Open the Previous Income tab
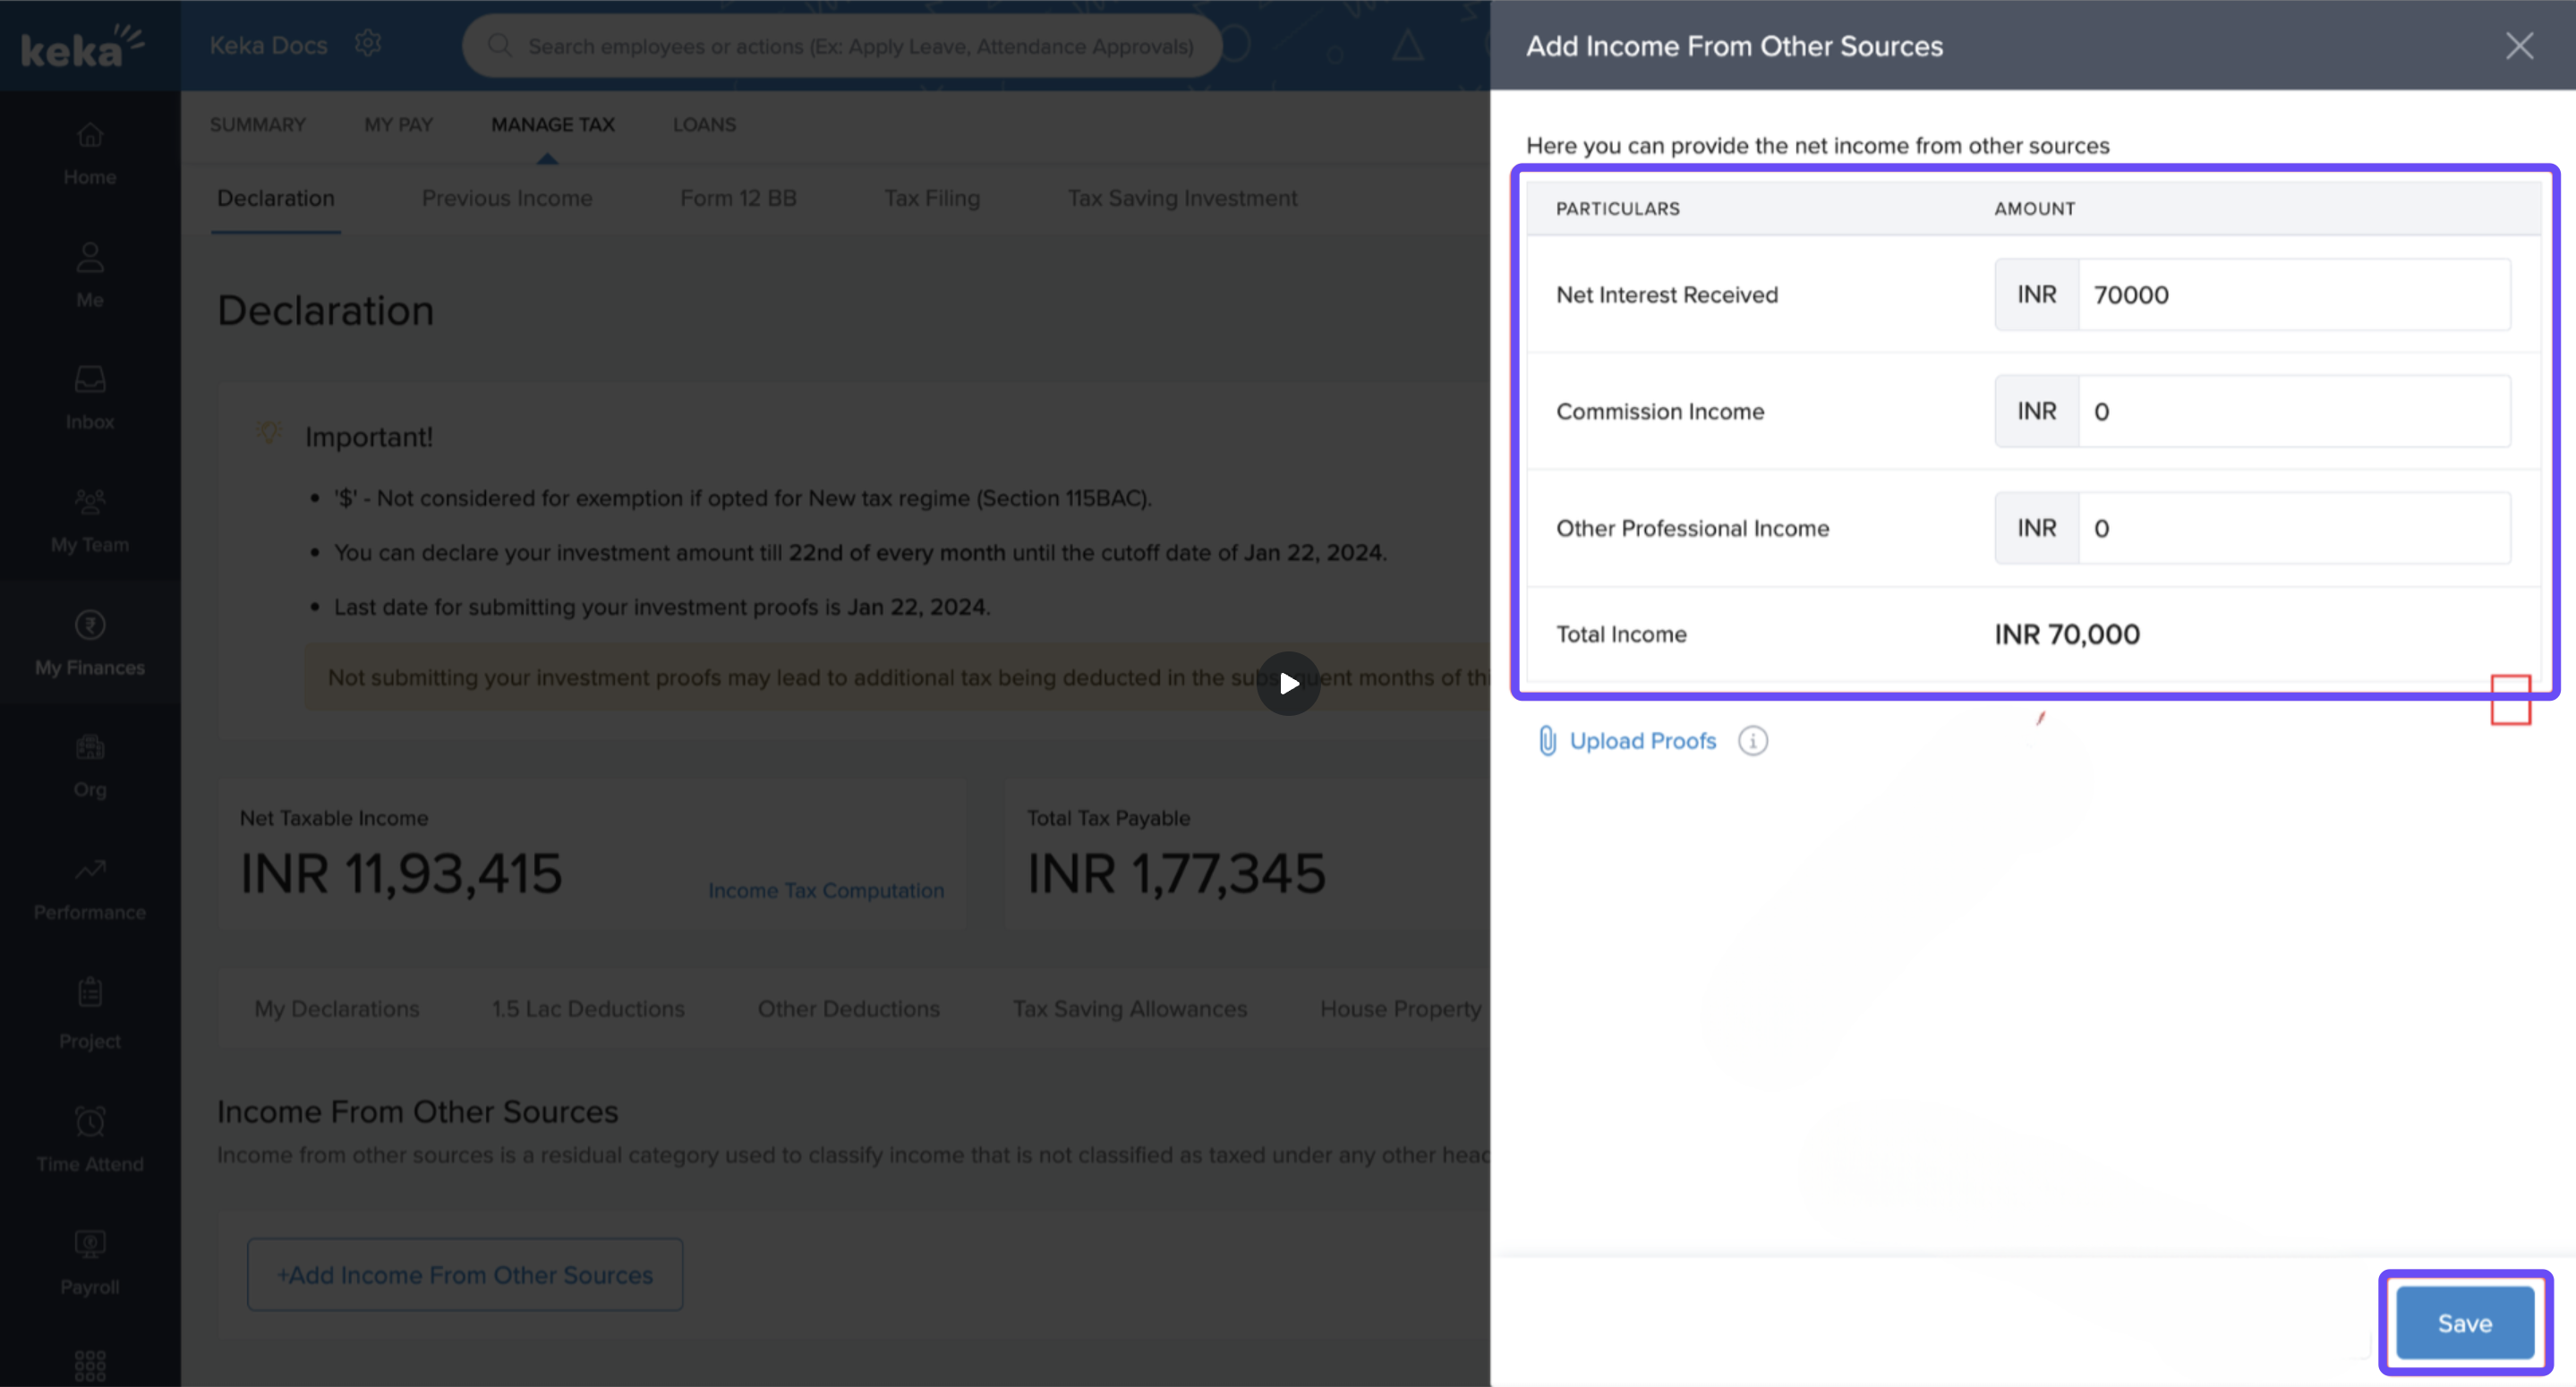This screenshot has height=1387, width=2576. pos(507,198)
